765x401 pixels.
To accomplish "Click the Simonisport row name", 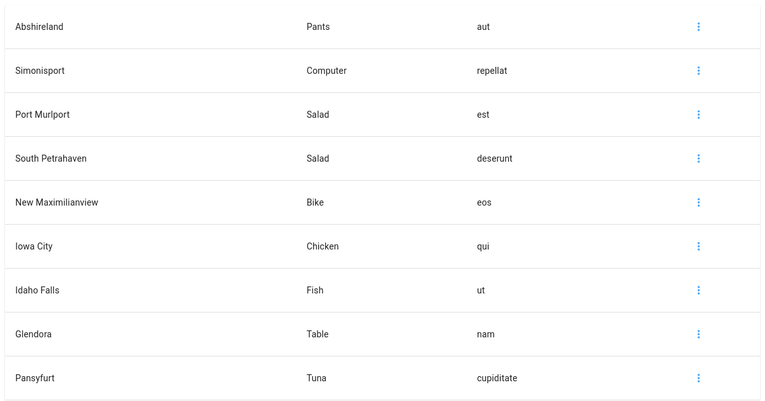I will (x=40, y=71).
